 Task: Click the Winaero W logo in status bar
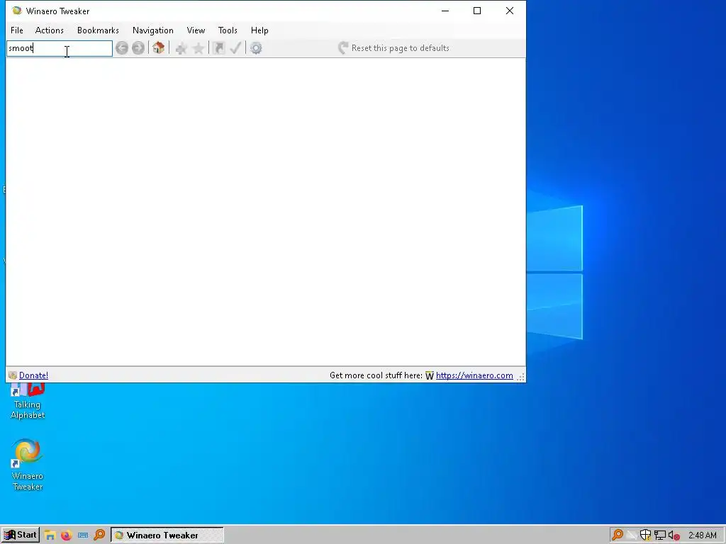click(430, 375)
